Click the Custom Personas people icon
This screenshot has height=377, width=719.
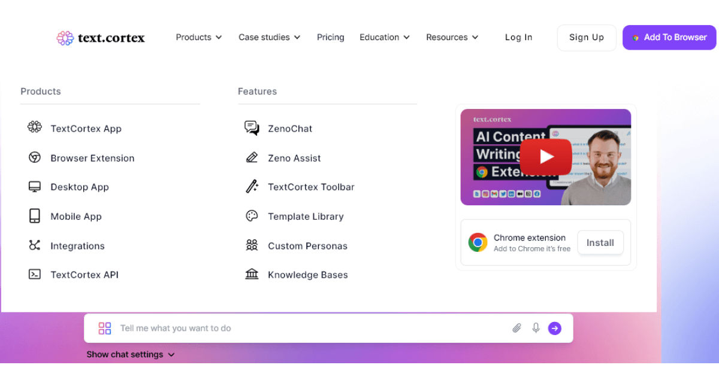[252, 245]
